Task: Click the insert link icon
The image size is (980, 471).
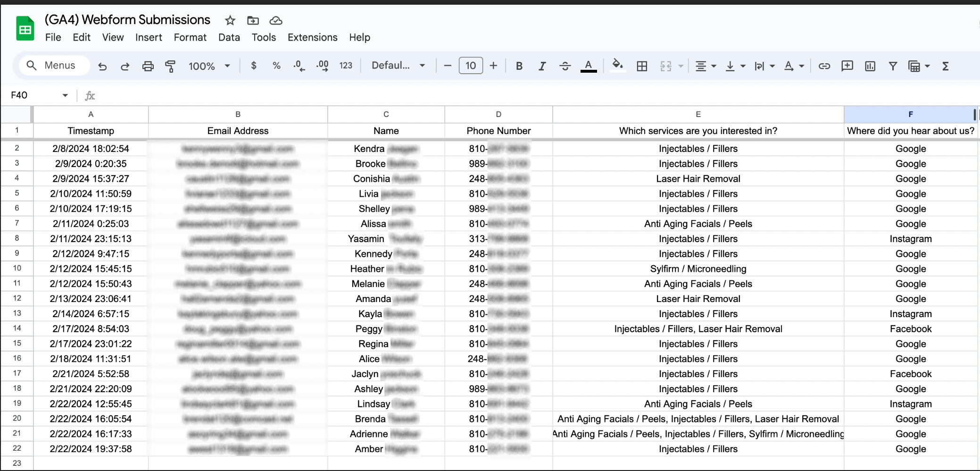Action: click(824, 66)
